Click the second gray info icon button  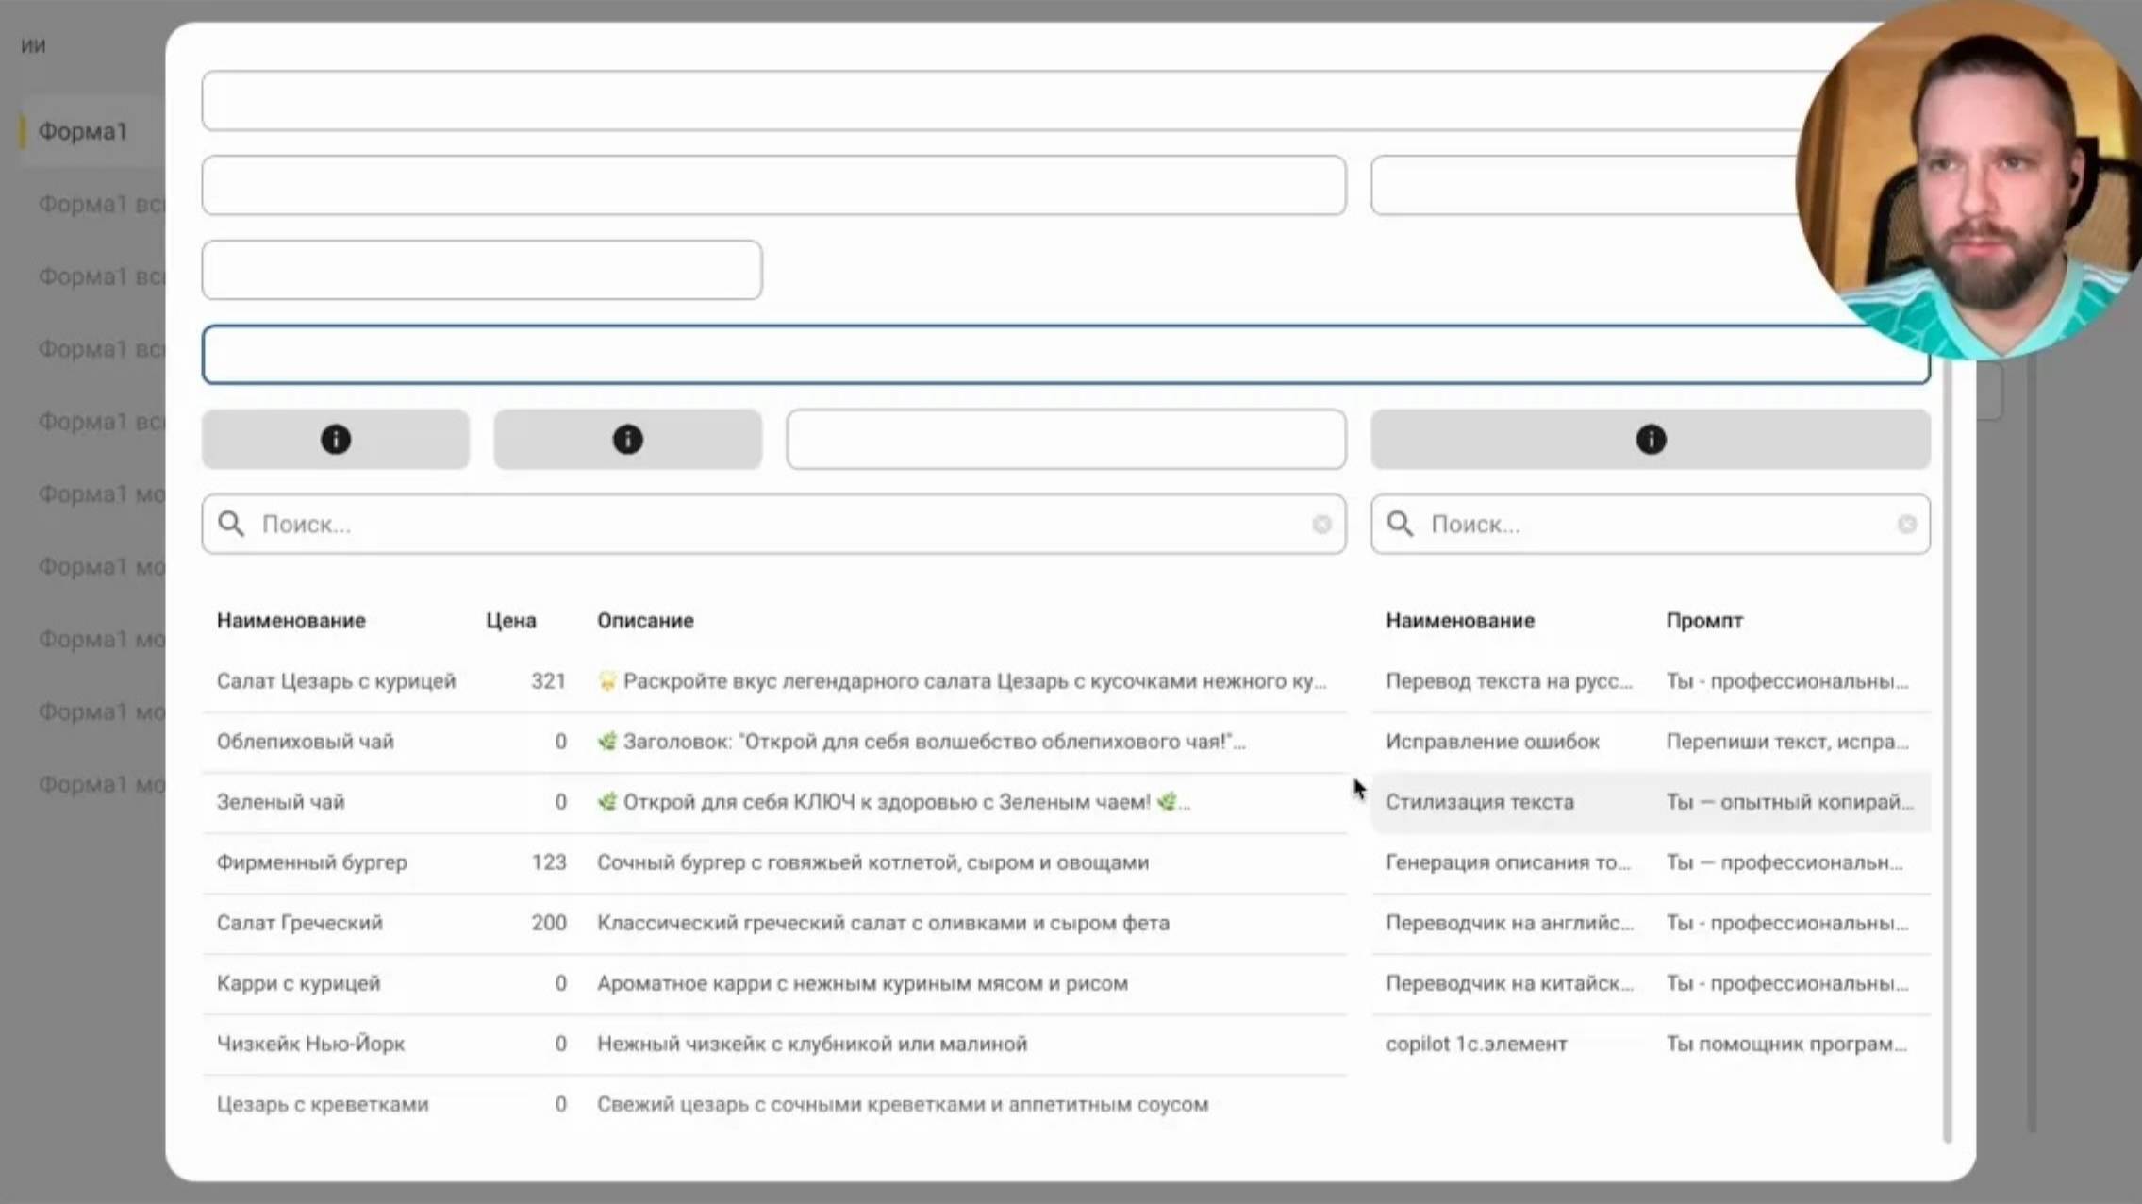click(627, 440)
